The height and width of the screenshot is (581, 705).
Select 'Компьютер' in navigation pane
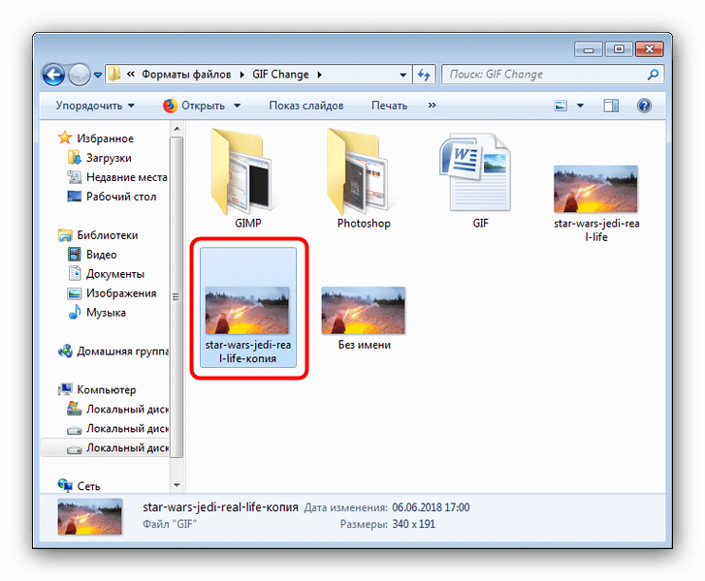click(107, 389)
